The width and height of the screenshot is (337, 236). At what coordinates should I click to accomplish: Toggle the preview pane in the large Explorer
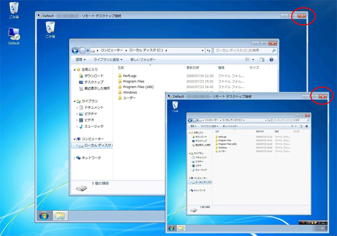(262, 59)
